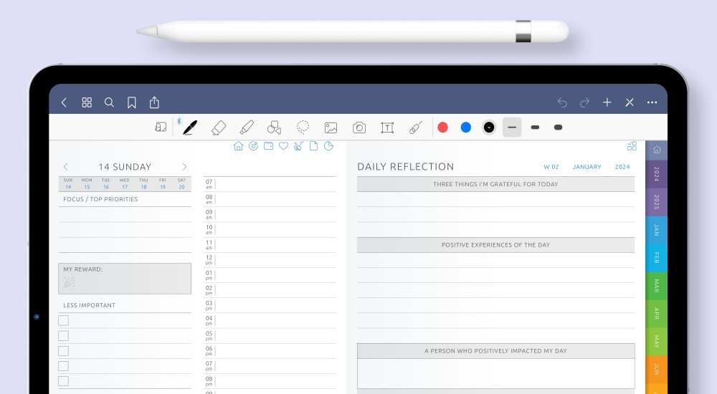Pick the blue pen color
717x394 pixels.
coord(466,128)
